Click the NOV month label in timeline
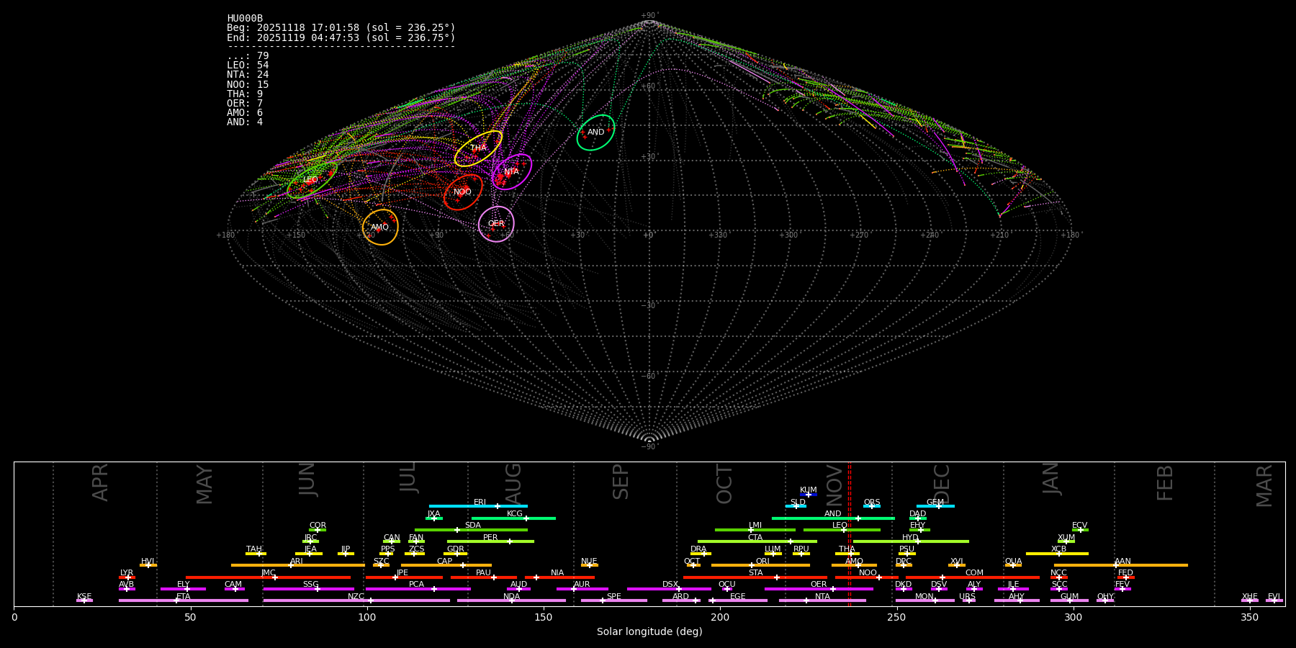 coord(834,484)
